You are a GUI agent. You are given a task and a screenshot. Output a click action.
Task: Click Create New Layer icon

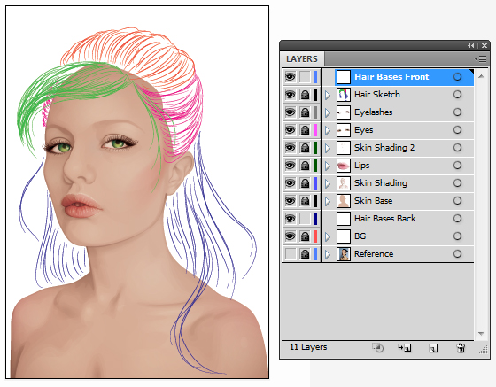pyautogui.click(x=433, y=348)
